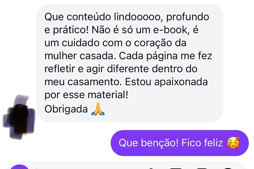Select the gray received testimonial message bubble
This screenshot has height=169, width=254.
(130, 63)
